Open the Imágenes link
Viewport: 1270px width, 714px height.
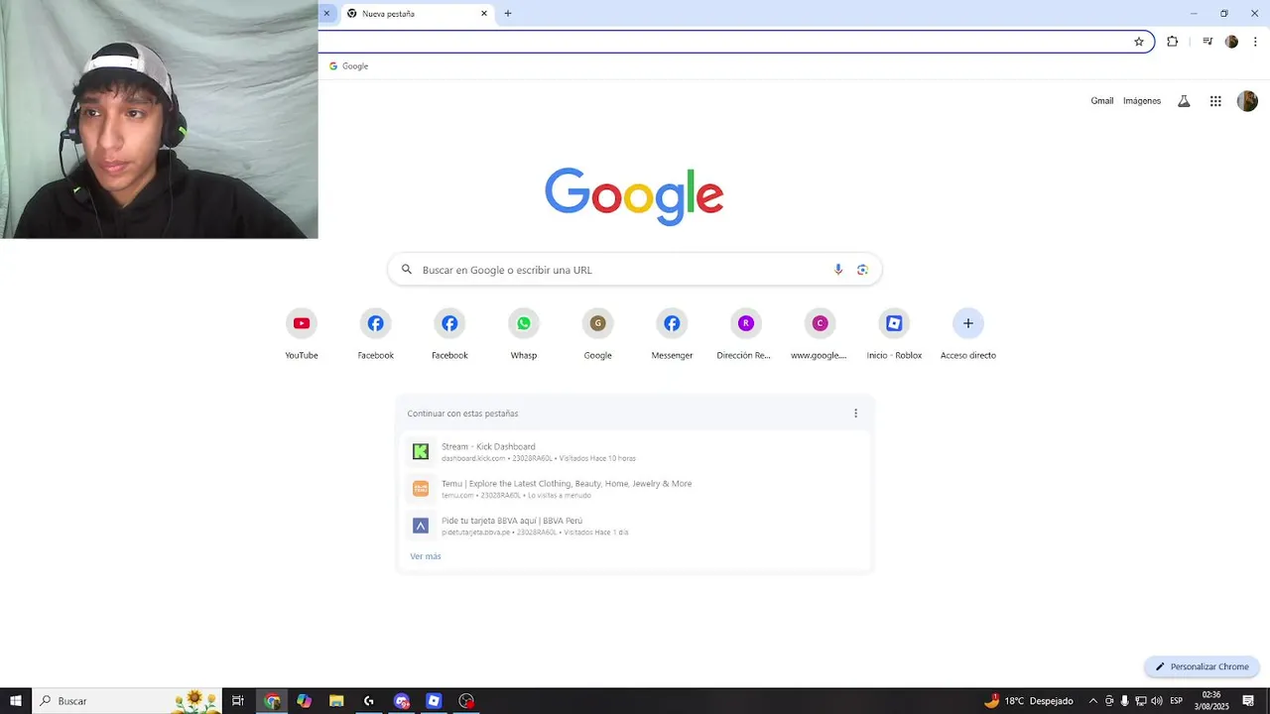click(x=1142, y=101)
